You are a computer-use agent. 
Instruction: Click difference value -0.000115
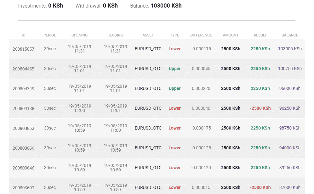(x=201, y=49)
